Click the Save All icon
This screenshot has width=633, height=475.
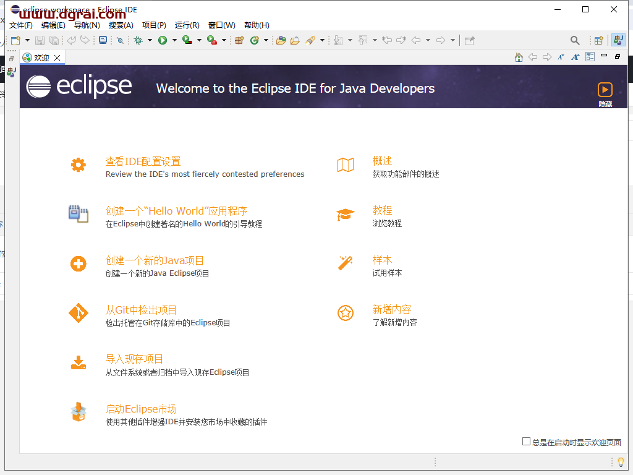tap(54, 40)
